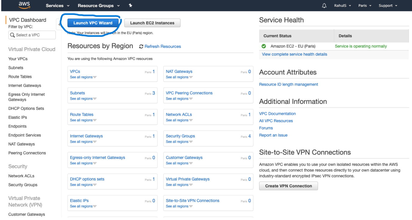412x220 pixels.
Task: Click the Route Tables resource link
Action: [x=82, y=115]
